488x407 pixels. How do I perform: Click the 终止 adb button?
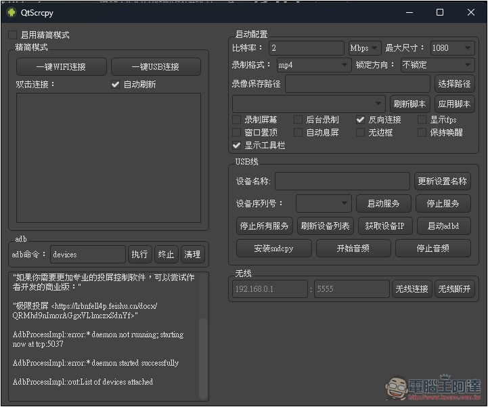pyautogui.click(x=167, y=255)
